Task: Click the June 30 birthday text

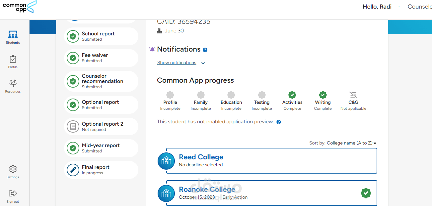Action: coord(174,31)
